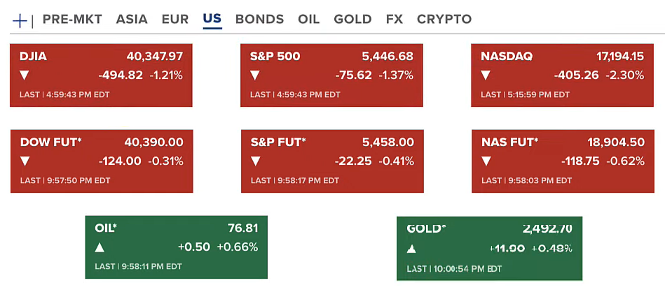Click the OIL percent change +0.66%
Viewport: 665px width, 292px height.
coord(237,247)
